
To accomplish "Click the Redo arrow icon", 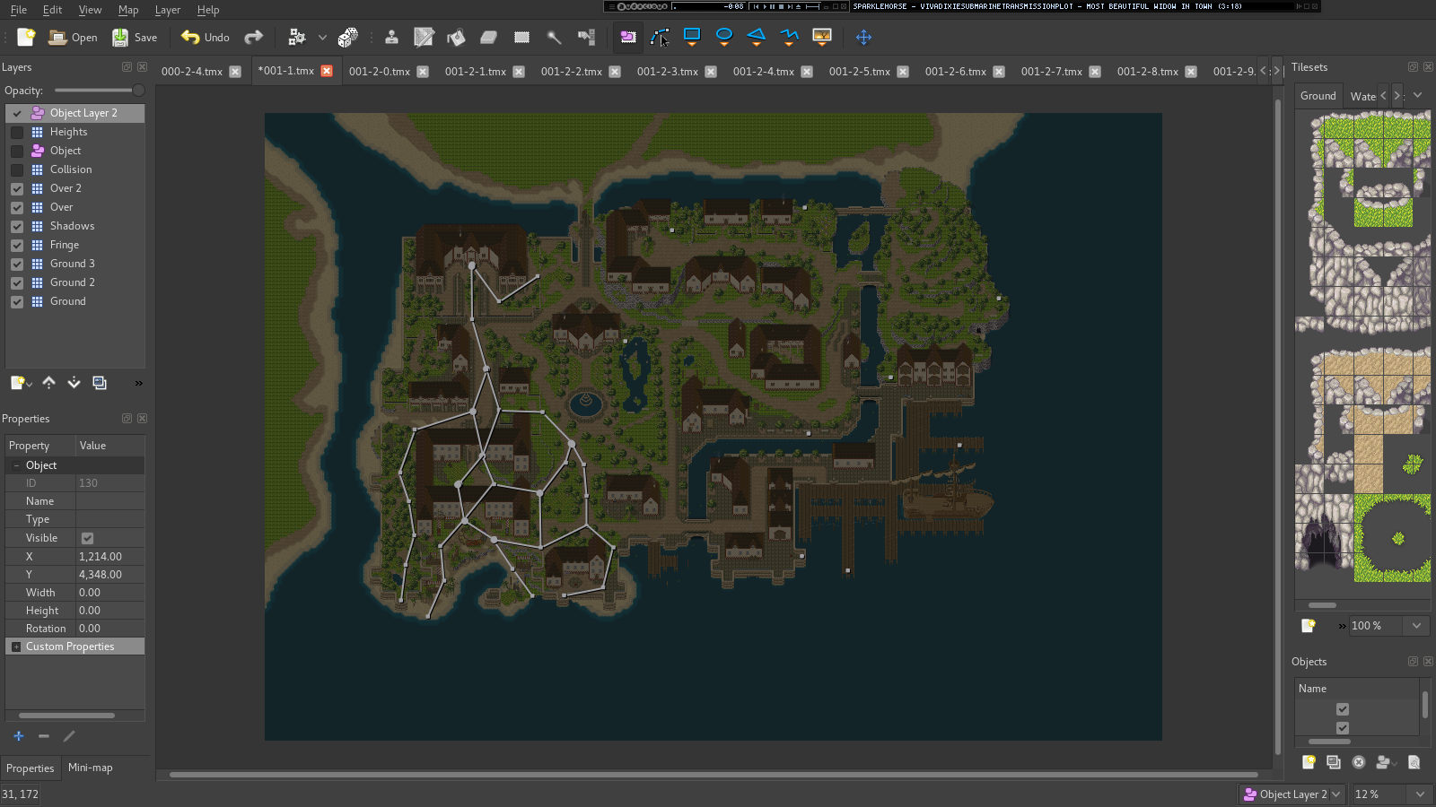I will click(x=254, y=37).
